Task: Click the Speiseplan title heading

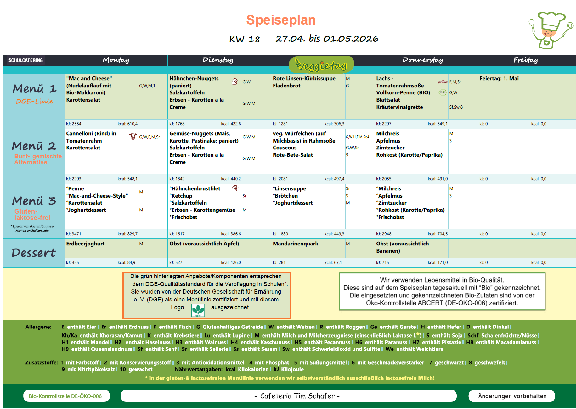Action: tap(281, 20)
